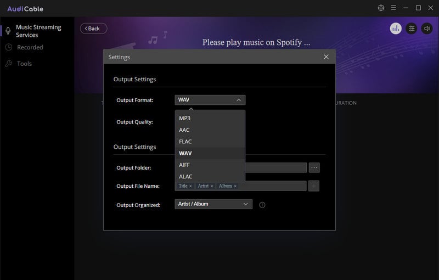439x280 pixels.
Task: Close the Settings dialog
Action: pyautogui.click(x=326, y=57)
